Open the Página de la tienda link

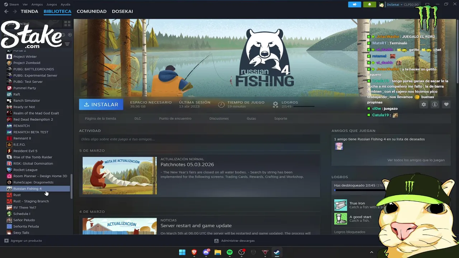pos(100,118)
